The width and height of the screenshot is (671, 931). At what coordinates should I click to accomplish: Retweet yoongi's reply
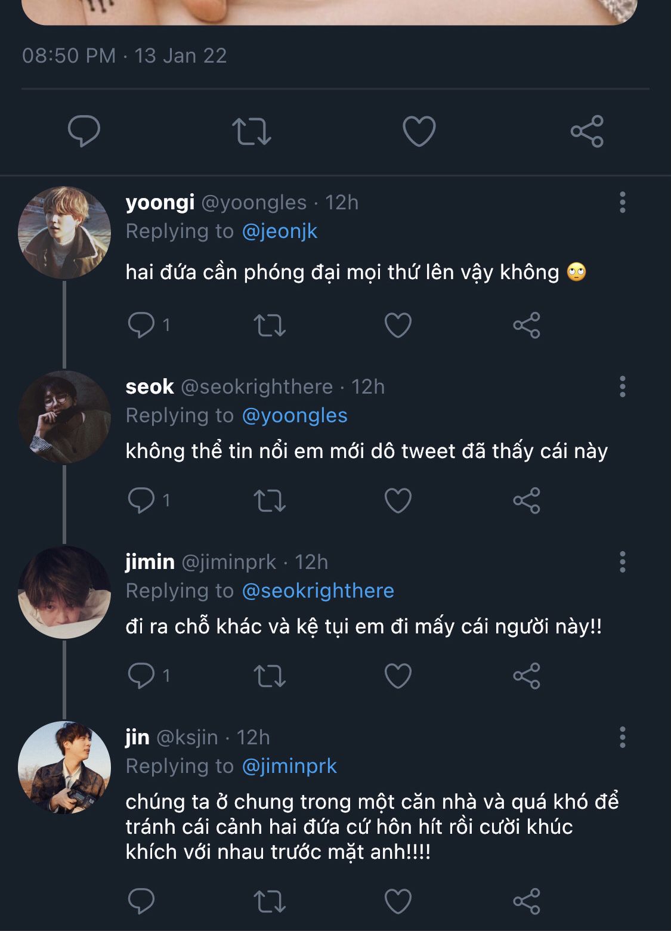pyautogui.click(x=270, y=326)
